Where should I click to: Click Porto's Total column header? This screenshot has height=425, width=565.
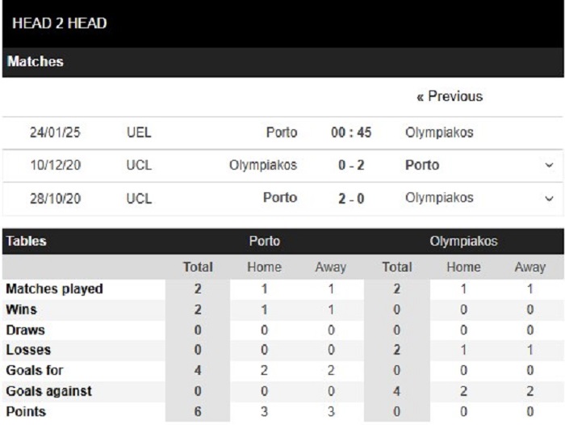pos(198,267)
